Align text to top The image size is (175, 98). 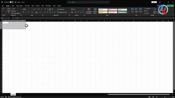(x=45, y=9)
